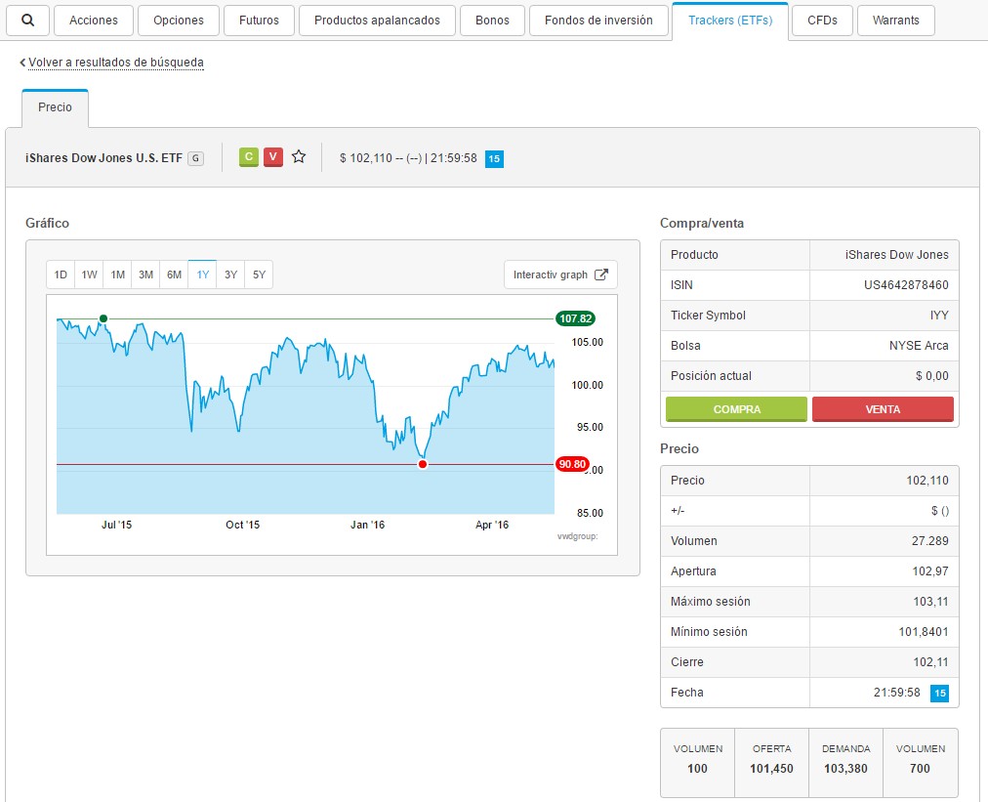Screen dimensions: 988x802
Task: Switch to Productos apalancados tab
Action: (377, 21)
